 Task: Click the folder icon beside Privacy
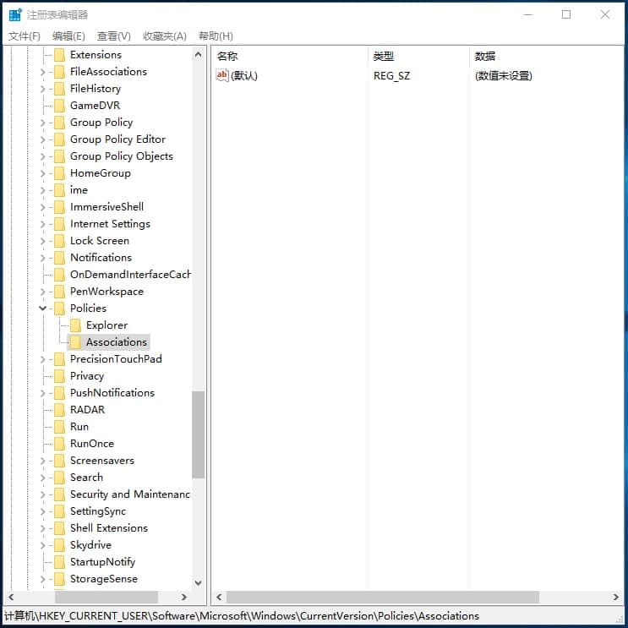click(x=59, y=376)
